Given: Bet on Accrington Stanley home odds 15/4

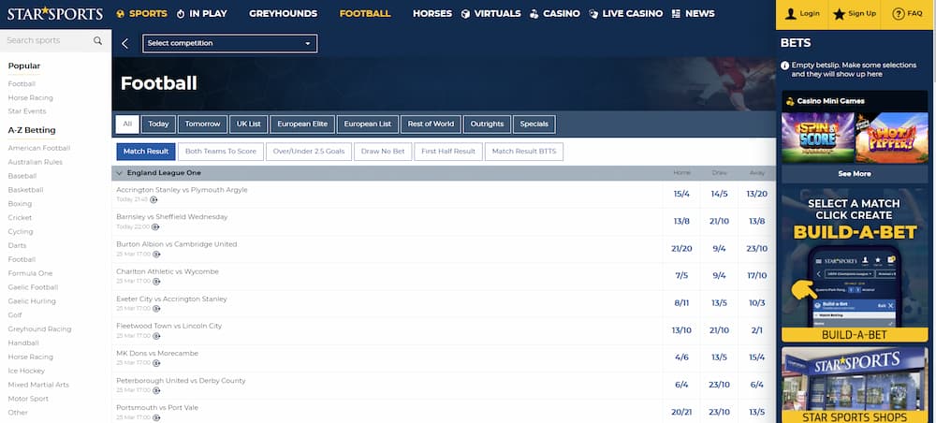Looking at the screenshot, I should (680, 194).
